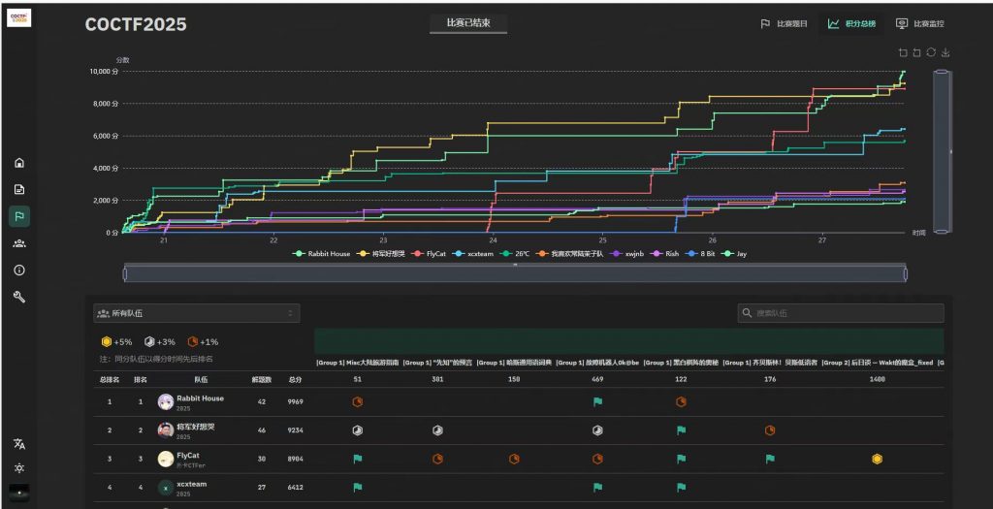
Task: Switch to the 比赛监控 tab
Action: coord(920,24)
